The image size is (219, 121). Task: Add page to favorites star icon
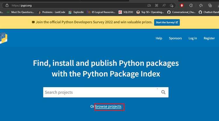[x=171, y=6]
